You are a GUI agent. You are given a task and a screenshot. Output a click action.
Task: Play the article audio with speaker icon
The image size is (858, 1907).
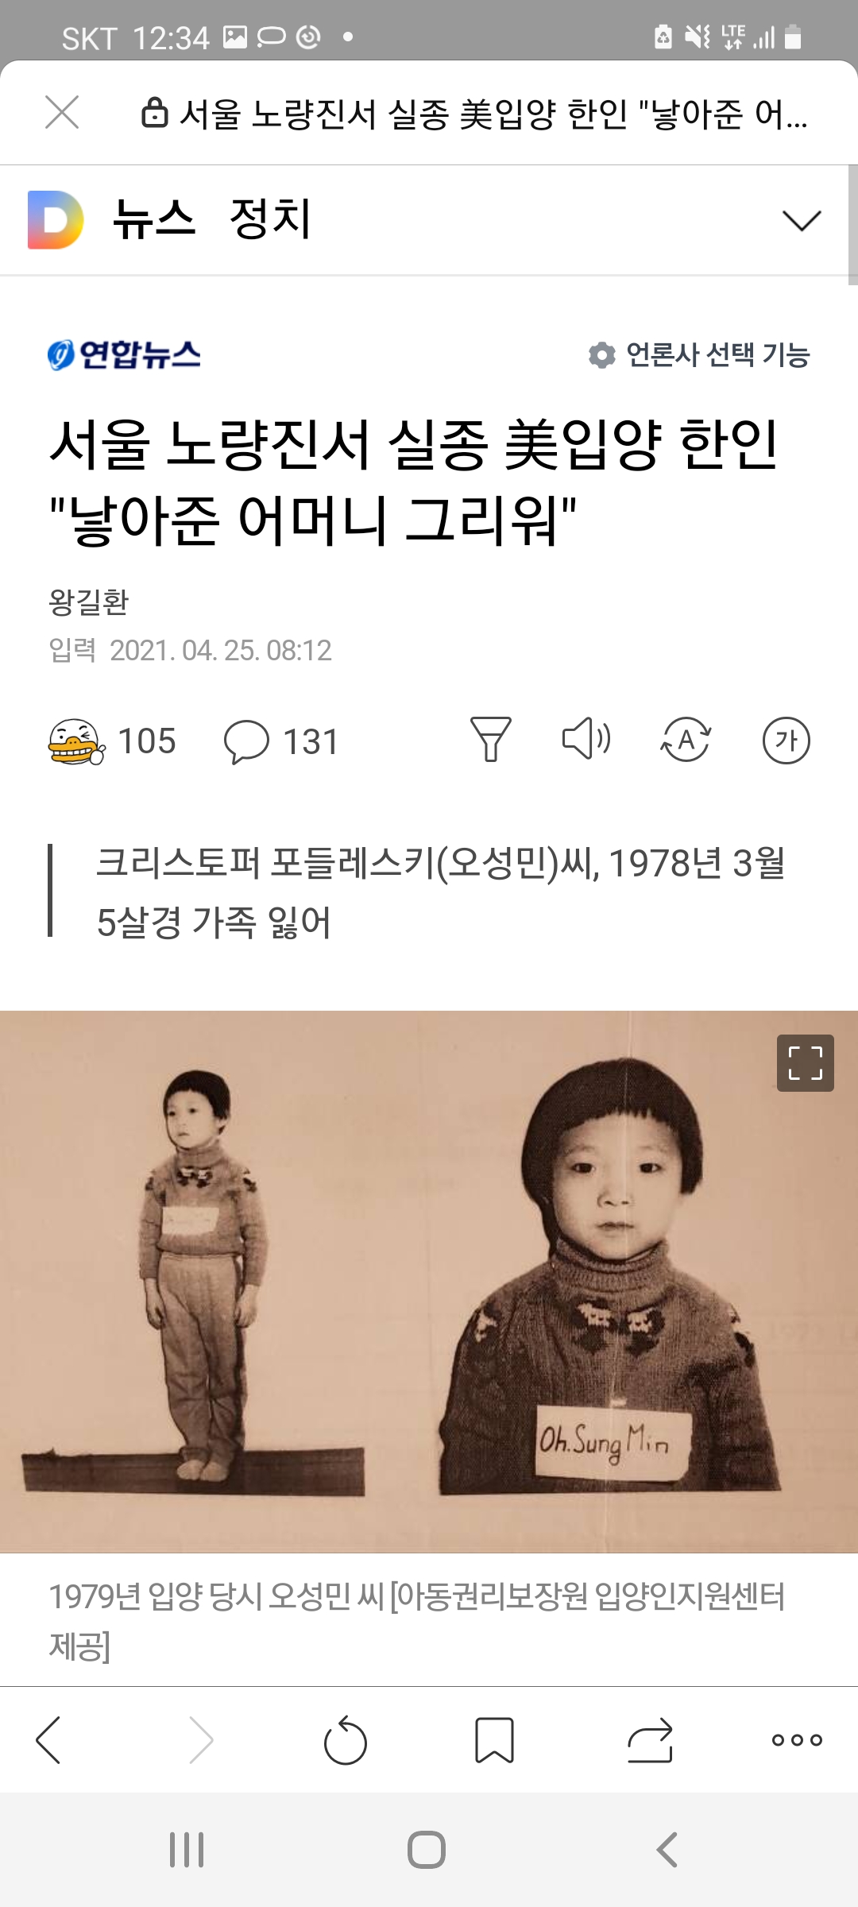pyautogui.click(x=586, y=739)
